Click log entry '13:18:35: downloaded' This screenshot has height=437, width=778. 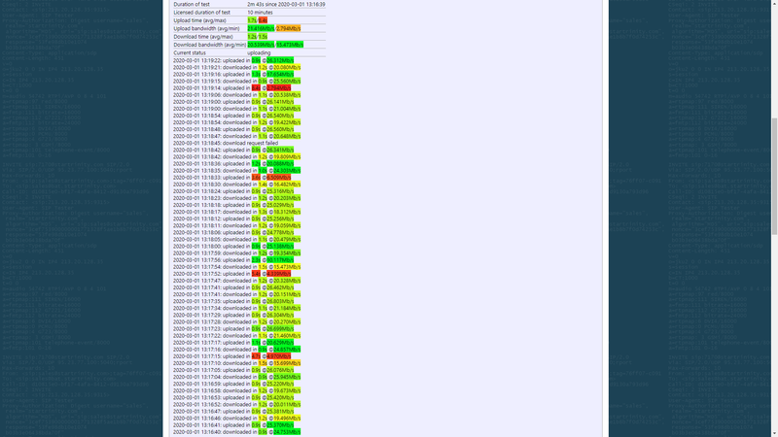point(236,171)
